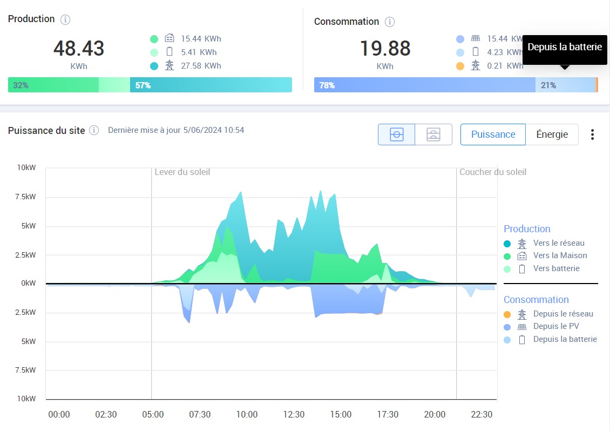The width and height of the screenshot is (610, 431).
Task: Click the Depuis le réseau legend label
Action: tap(562, 314)
